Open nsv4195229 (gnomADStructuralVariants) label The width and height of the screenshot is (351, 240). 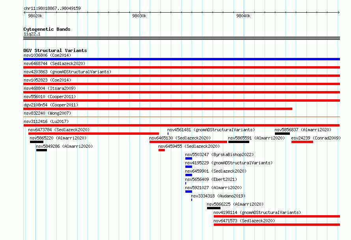click(x=229, y=163)
